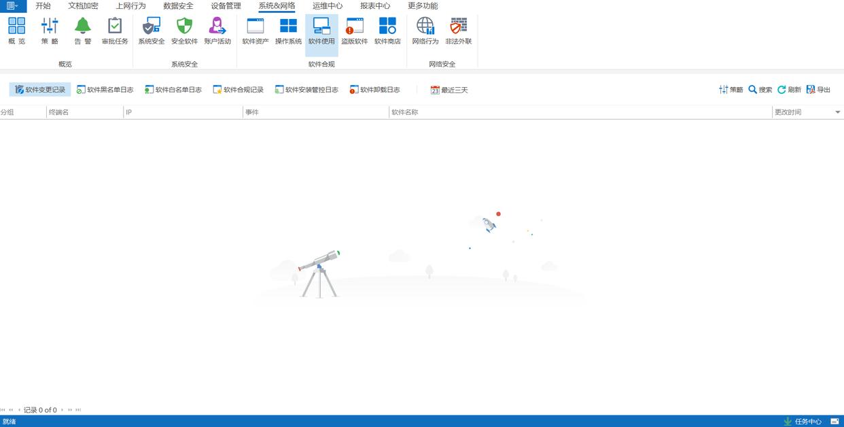Switch to the 运维中心 tab
844x427 pixels.
click(328, 5)
